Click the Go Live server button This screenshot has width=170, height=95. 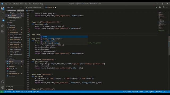159,92
